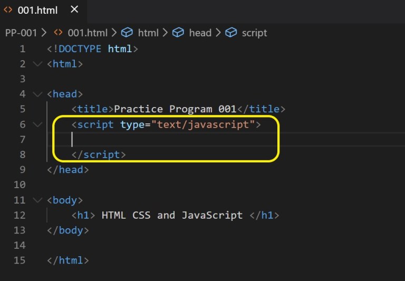
Task: Collapse the body tag fold on line 11
Action: (38, 200)
